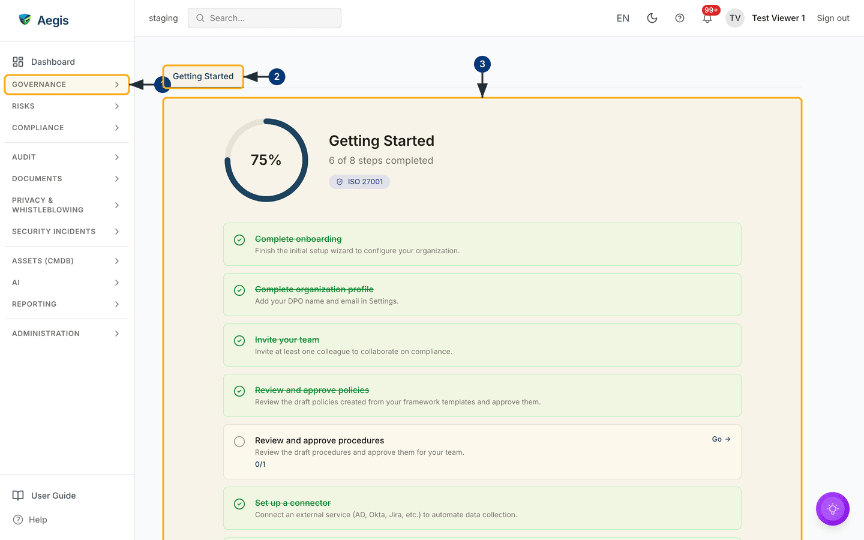Click the search magnifier icon
This screenshot has width=864, height=540.
[200, 18]
